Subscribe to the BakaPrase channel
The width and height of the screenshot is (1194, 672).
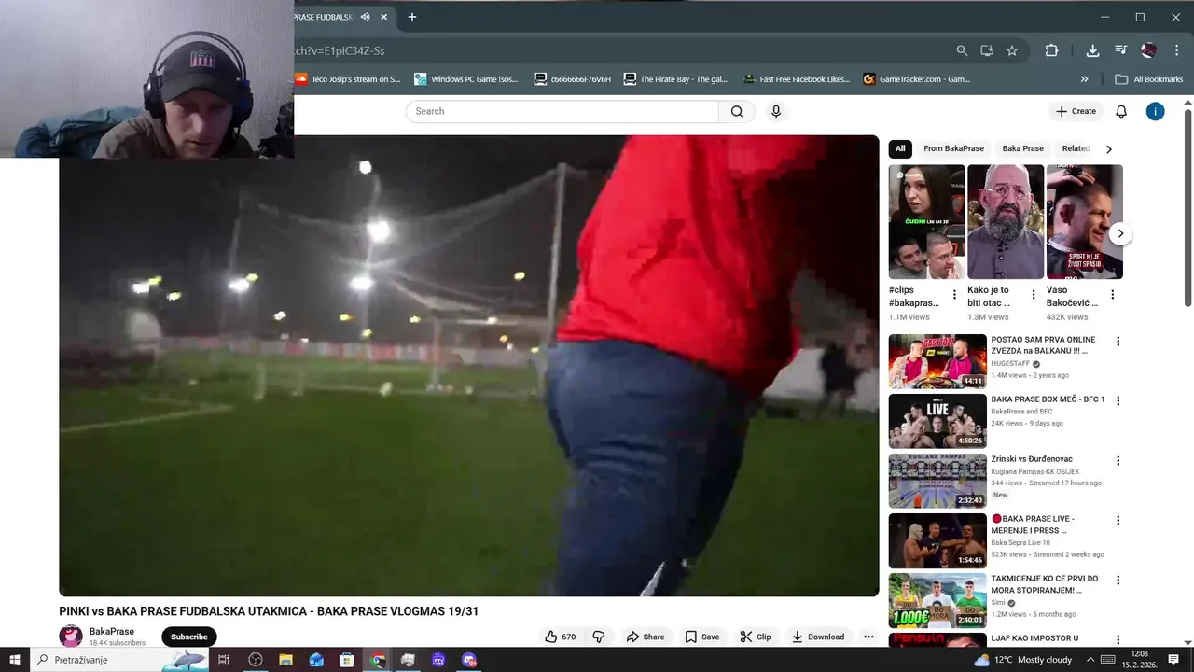tap(189, 637)
